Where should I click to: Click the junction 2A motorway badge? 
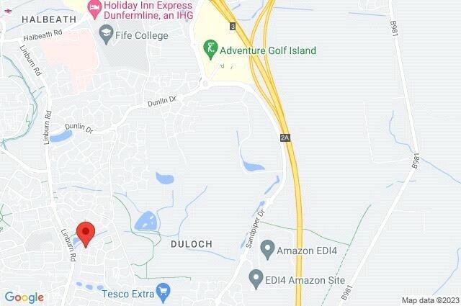click(285, 138)
